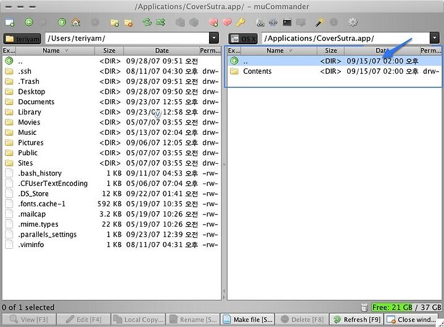Select the .fonts.cache-1 file
This screenshot has height=327, width=444.
coord(112,204)
